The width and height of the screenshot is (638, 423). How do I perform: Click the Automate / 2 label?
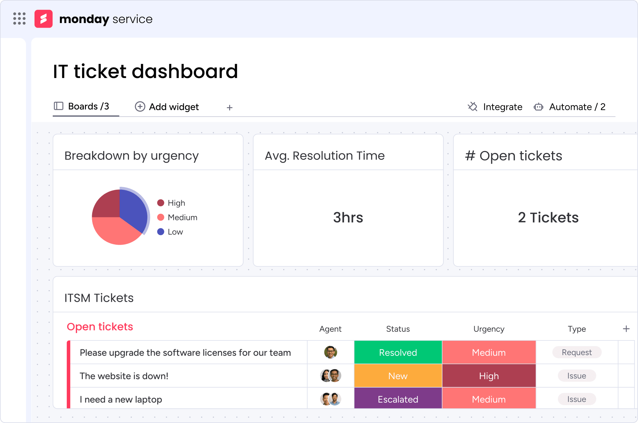(577, 107)
